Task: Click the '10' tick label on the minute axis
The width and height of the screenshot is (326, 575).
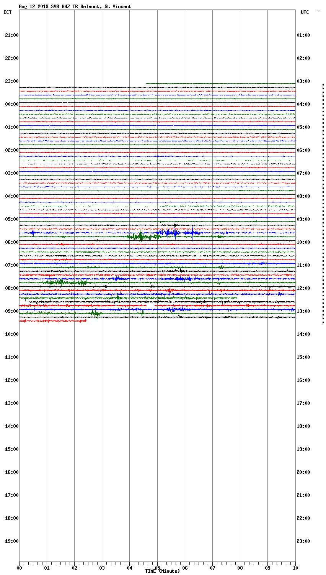Action: (x=295, y=568)
